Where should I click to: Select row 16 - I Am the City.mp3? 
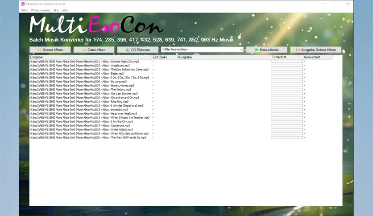[x=81, y=121]
